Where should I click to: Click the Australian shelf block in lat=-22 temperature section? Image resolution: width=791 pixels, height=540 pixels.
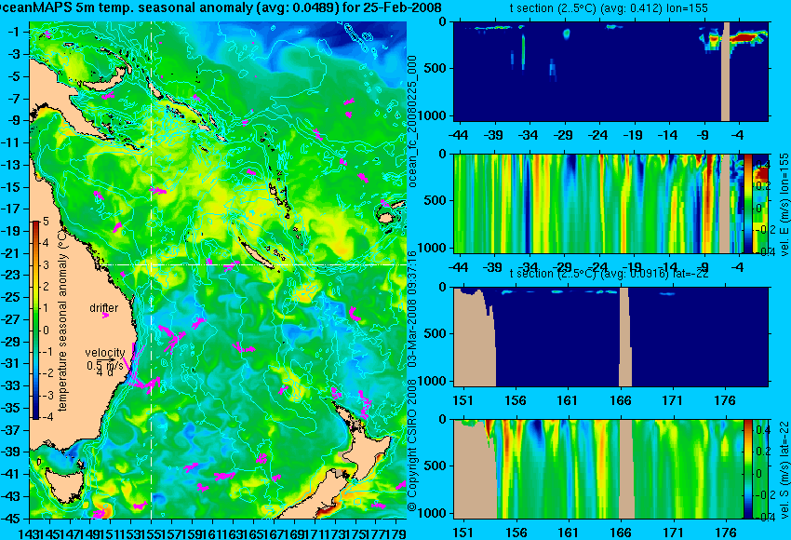coord(475,337)
